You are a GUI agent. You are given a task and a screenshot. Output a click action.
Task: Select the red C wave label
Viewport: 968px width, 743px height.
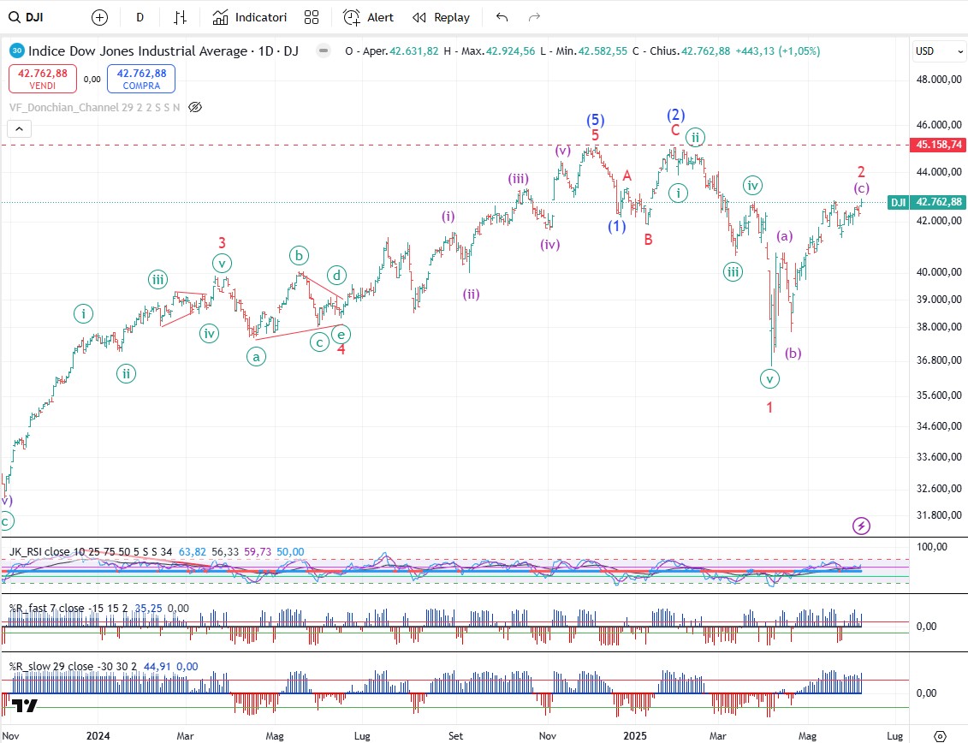[x=674, y=130]
